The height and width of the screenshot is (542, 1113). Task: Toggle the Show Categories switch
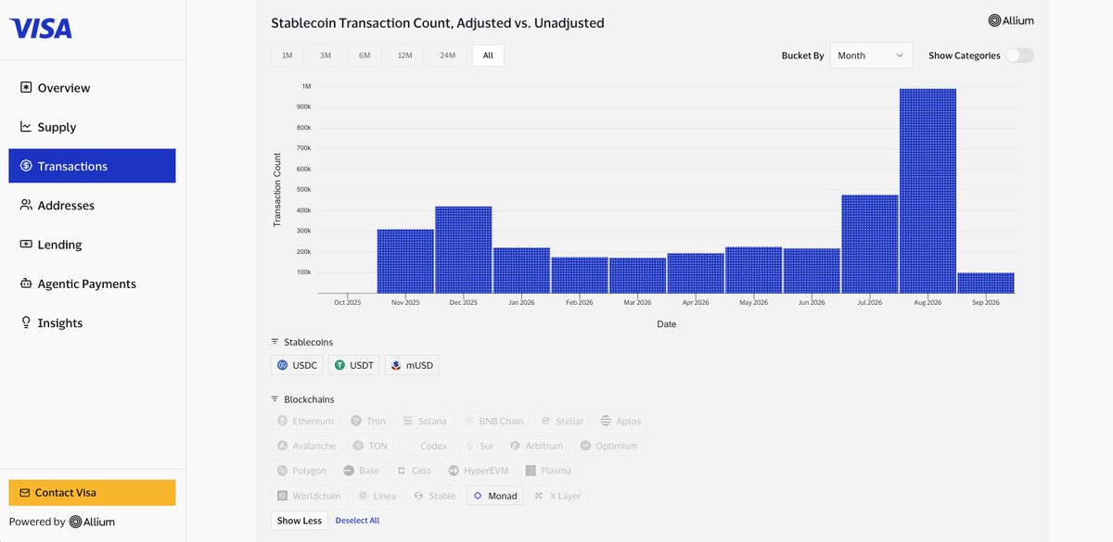point(1019,56)
